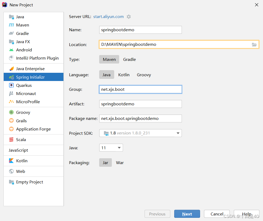Open Server URL settings gear
Viewport: 263px width, 221px height.
(x=129, y=17)
